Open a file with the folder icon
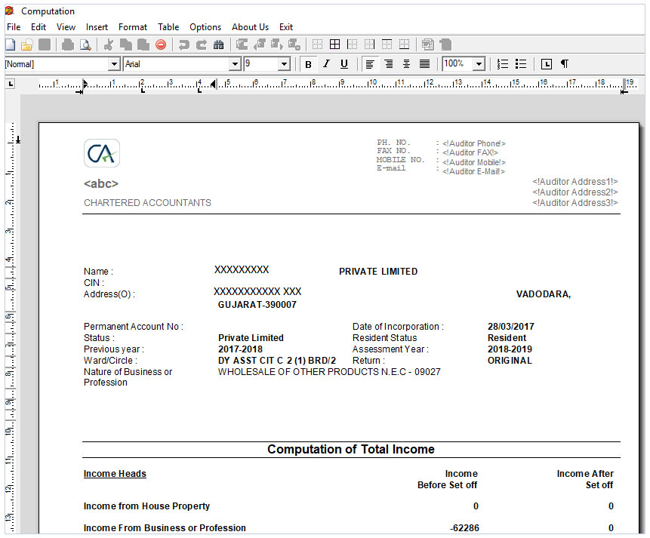This screenshot has height=538, width=650. click(26, 45)
